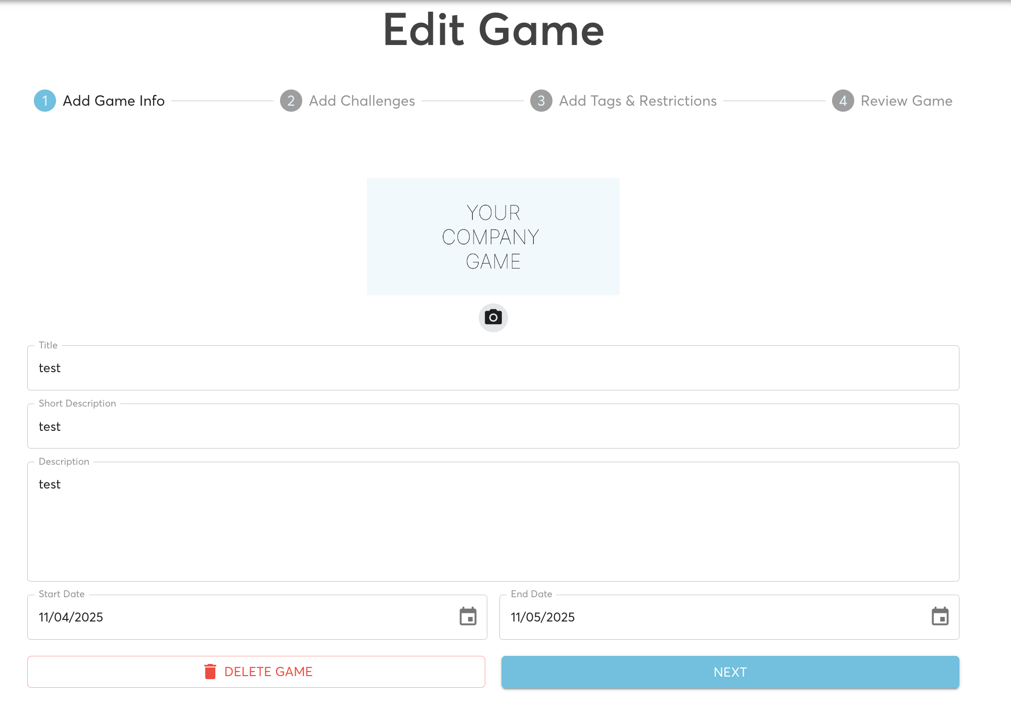Click into the Title field
Image resolution: width=1011 pixels, height=711 pixels.
(493, 368)
